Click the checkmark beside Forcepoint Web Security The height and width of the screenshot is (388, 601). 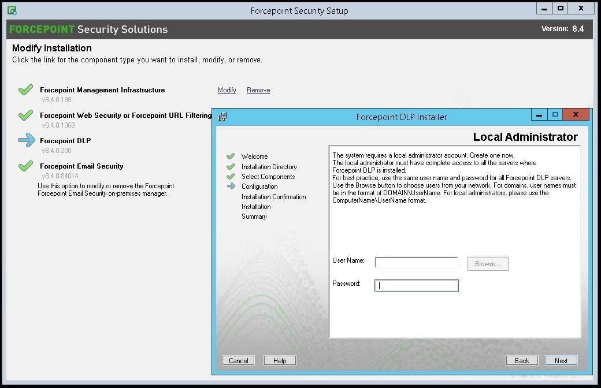point(25,115)
